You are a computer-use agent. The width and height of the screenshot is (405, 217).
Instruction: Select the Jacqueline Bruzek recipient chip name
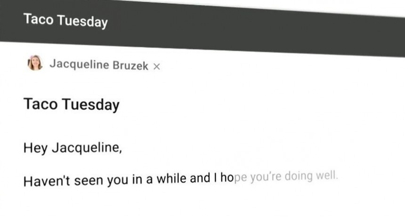tap(99, 64)
